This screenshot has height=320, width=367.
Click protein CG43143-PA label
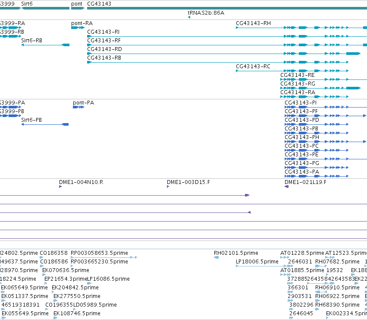click(x=302, y=172)
